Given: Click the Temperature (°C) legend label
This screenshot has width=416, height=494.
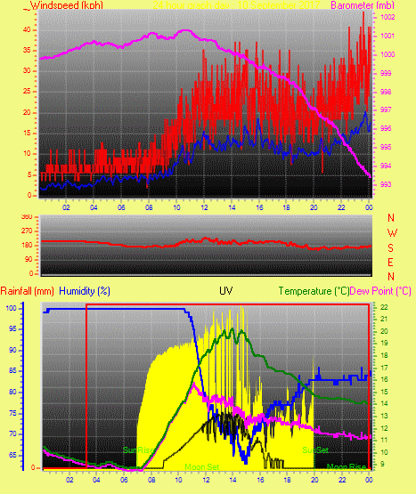Looking at the screenshot, I should [314, 291].
